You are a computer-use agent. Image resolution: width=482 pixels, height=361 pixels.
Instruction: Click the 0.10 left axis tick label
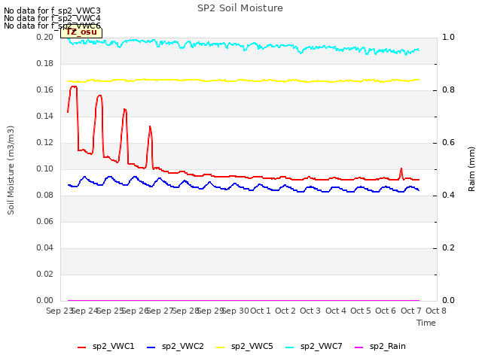coord(45,168)
